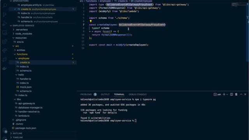Switch to the Problems tab

point(86,94)
